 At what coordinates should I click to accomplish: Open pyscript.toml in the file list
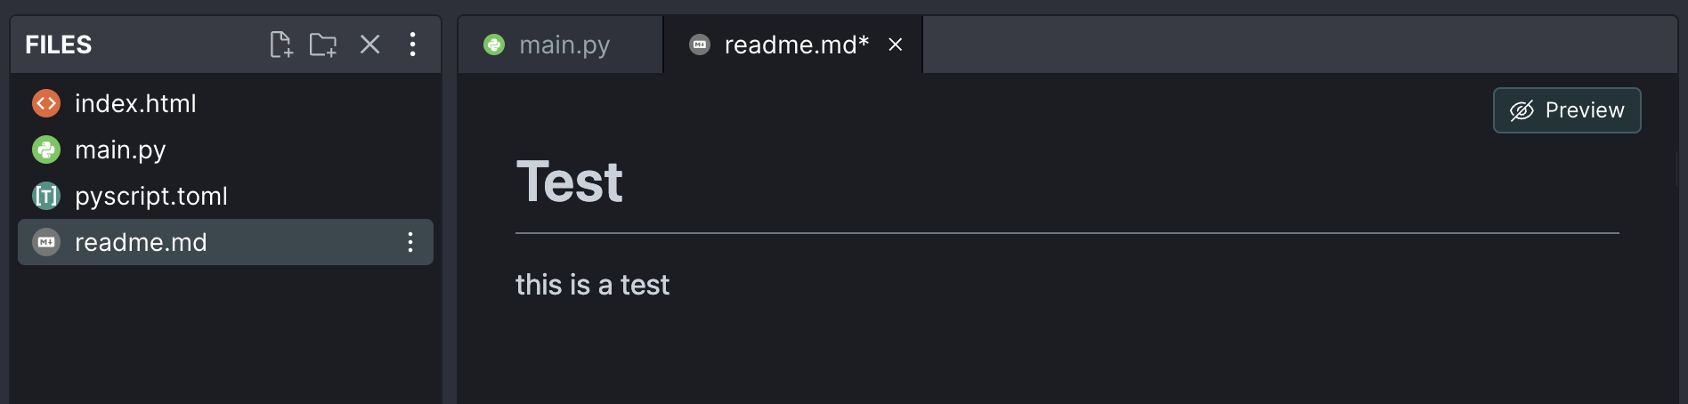point(151,197)
